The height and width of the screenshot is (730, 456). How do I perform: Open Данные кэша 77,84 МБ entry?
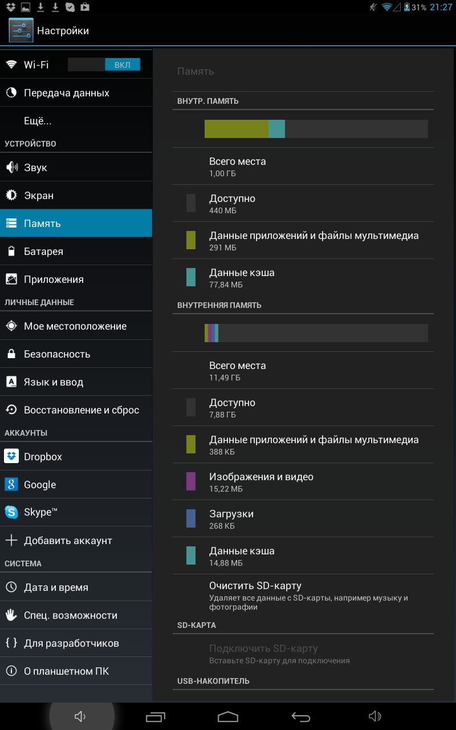point(303,277)
